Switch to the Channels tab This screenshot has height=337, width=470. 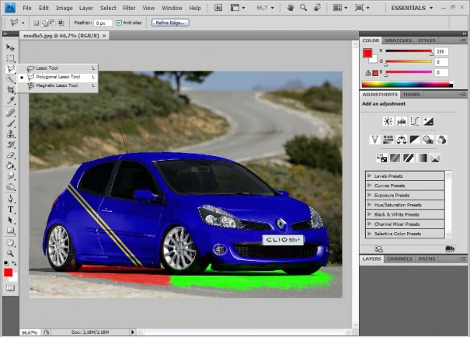tap(399, 259)
